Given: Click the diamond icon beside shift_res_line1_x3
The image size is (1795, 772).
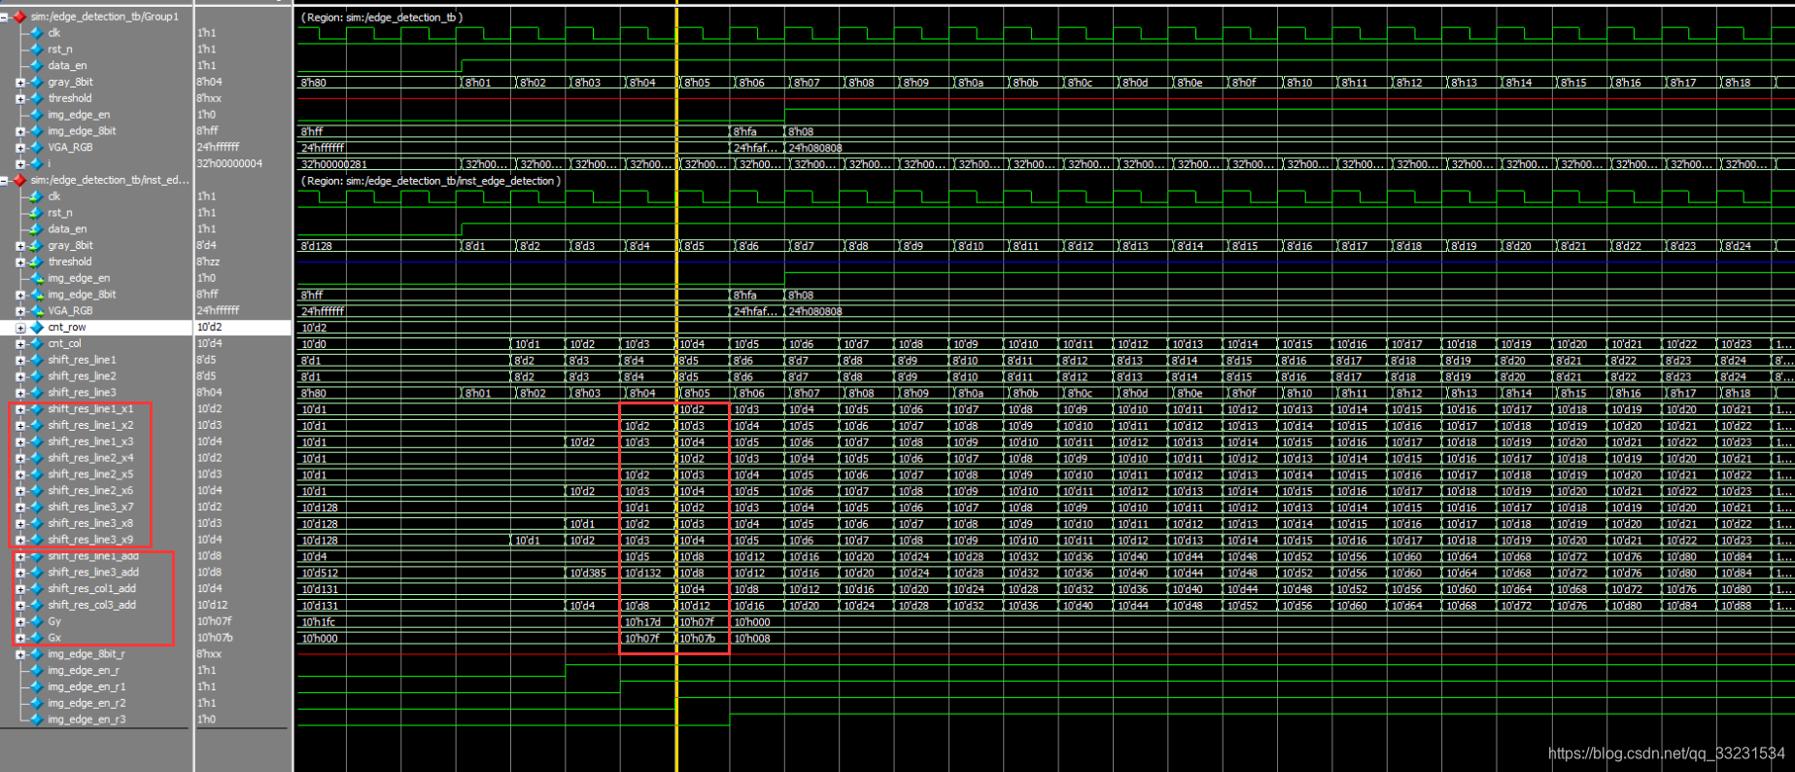Looking at the screenshot, I should coord(37,441).
